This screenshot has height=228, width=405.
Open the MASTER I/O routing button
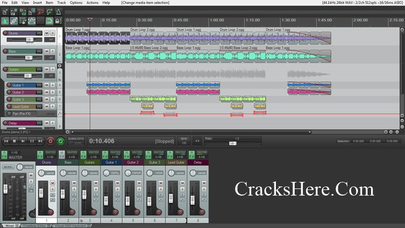[x=15, y=153]
